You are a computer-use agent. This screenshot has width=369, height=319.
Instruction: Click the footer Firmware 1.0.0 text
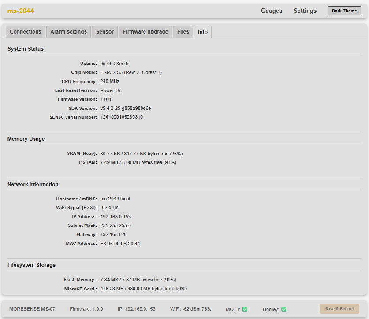tap(86, 309)
